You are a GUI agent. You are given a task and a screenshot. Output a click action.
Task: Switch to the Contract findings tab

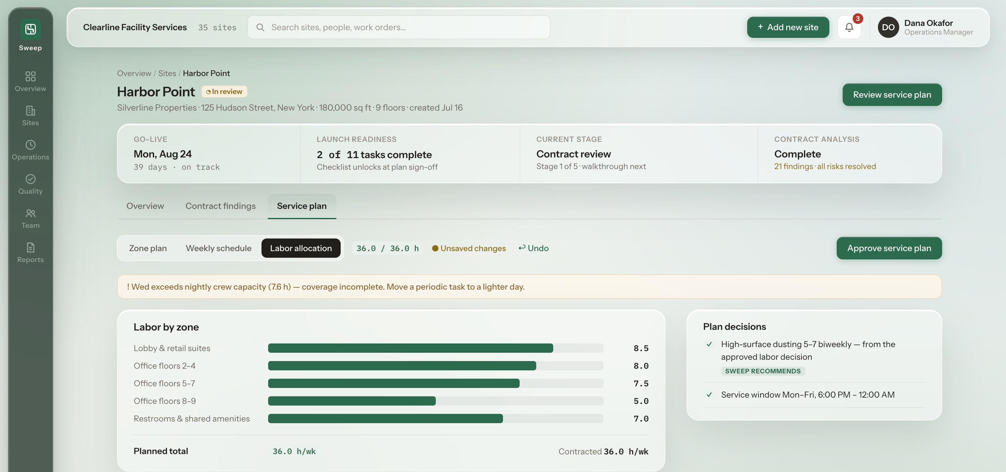coord(220,206)
